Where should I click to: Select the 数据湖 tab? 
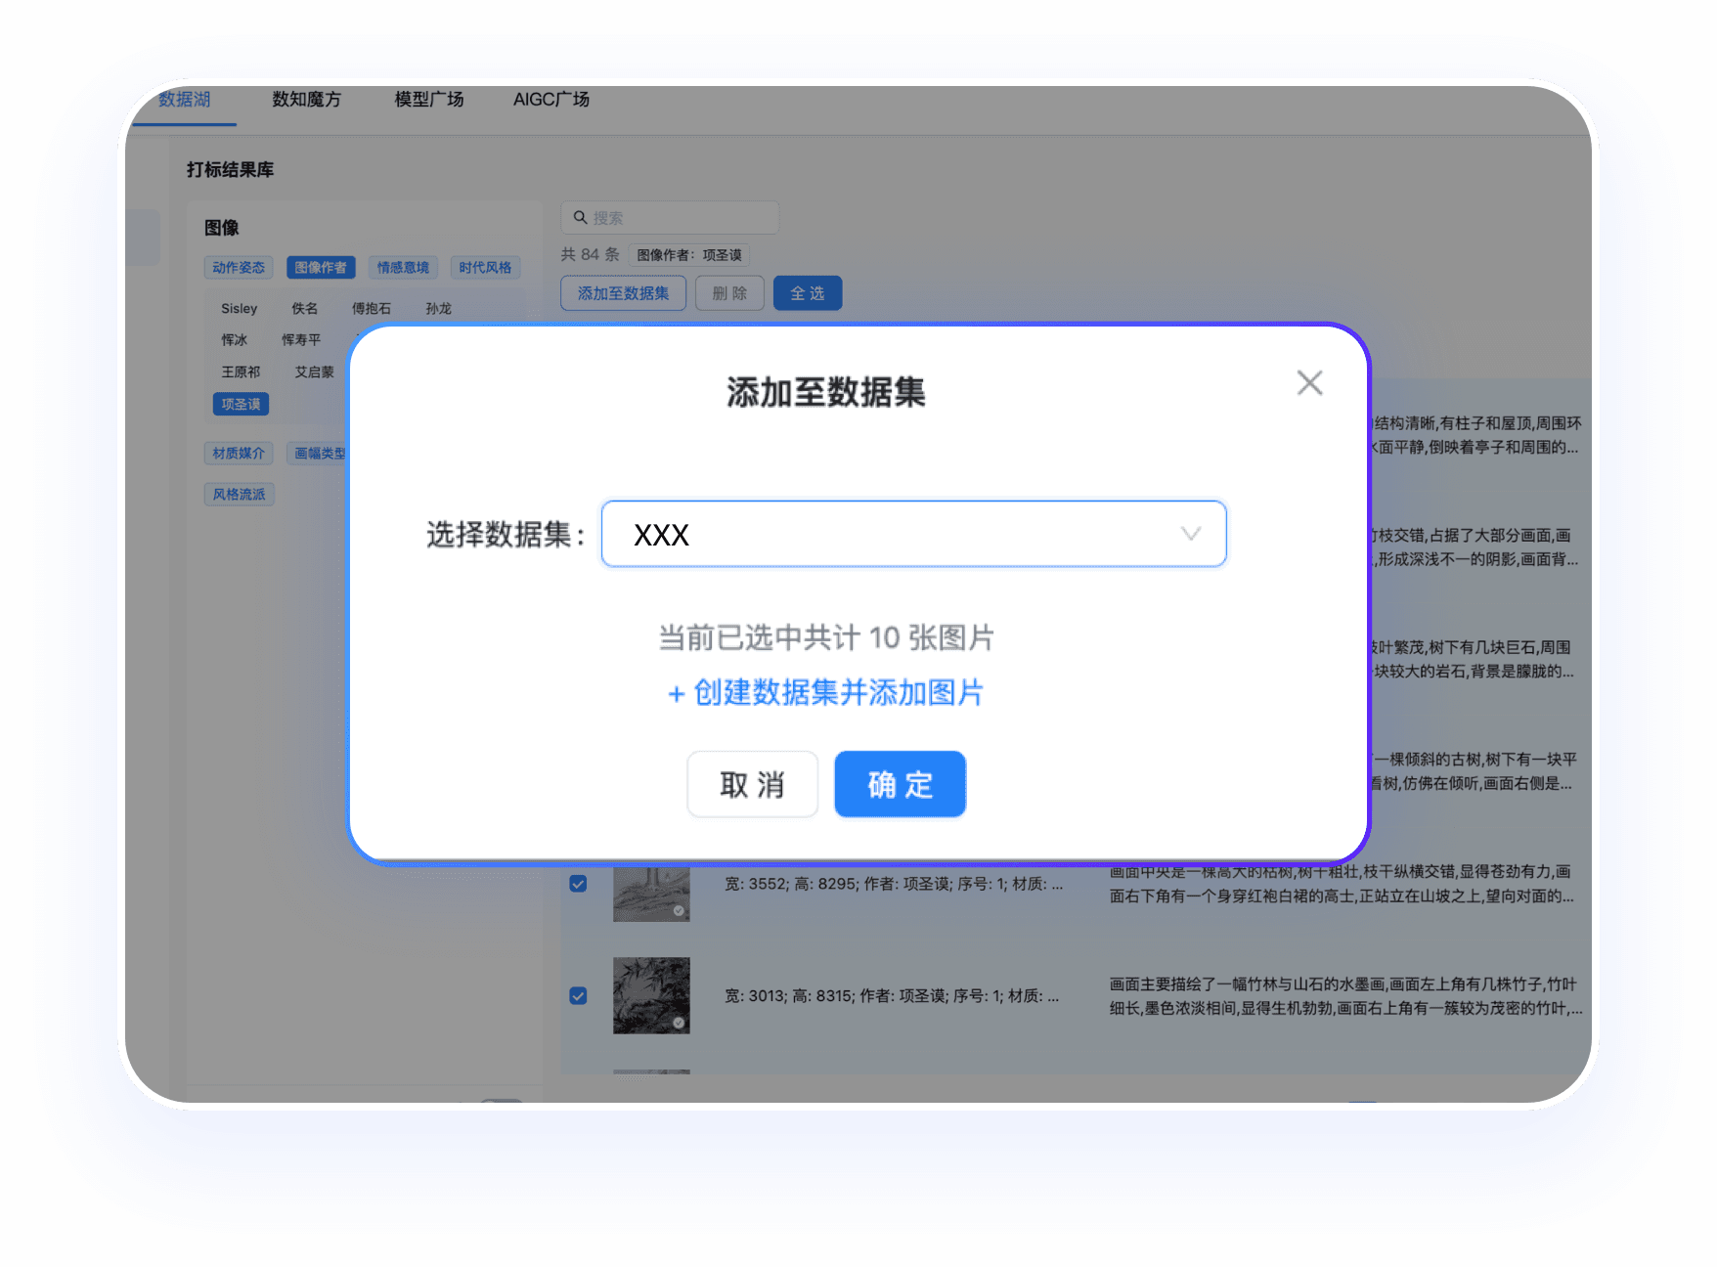tap(185, 100)
